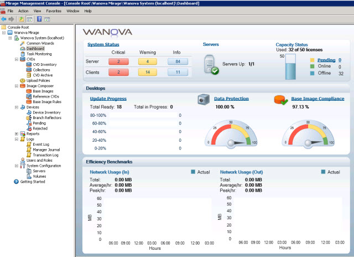The width and height of the screenshot is (354, 257).
Task: Collapse the Wanova Mirage tree node
Action: point(4,33)
